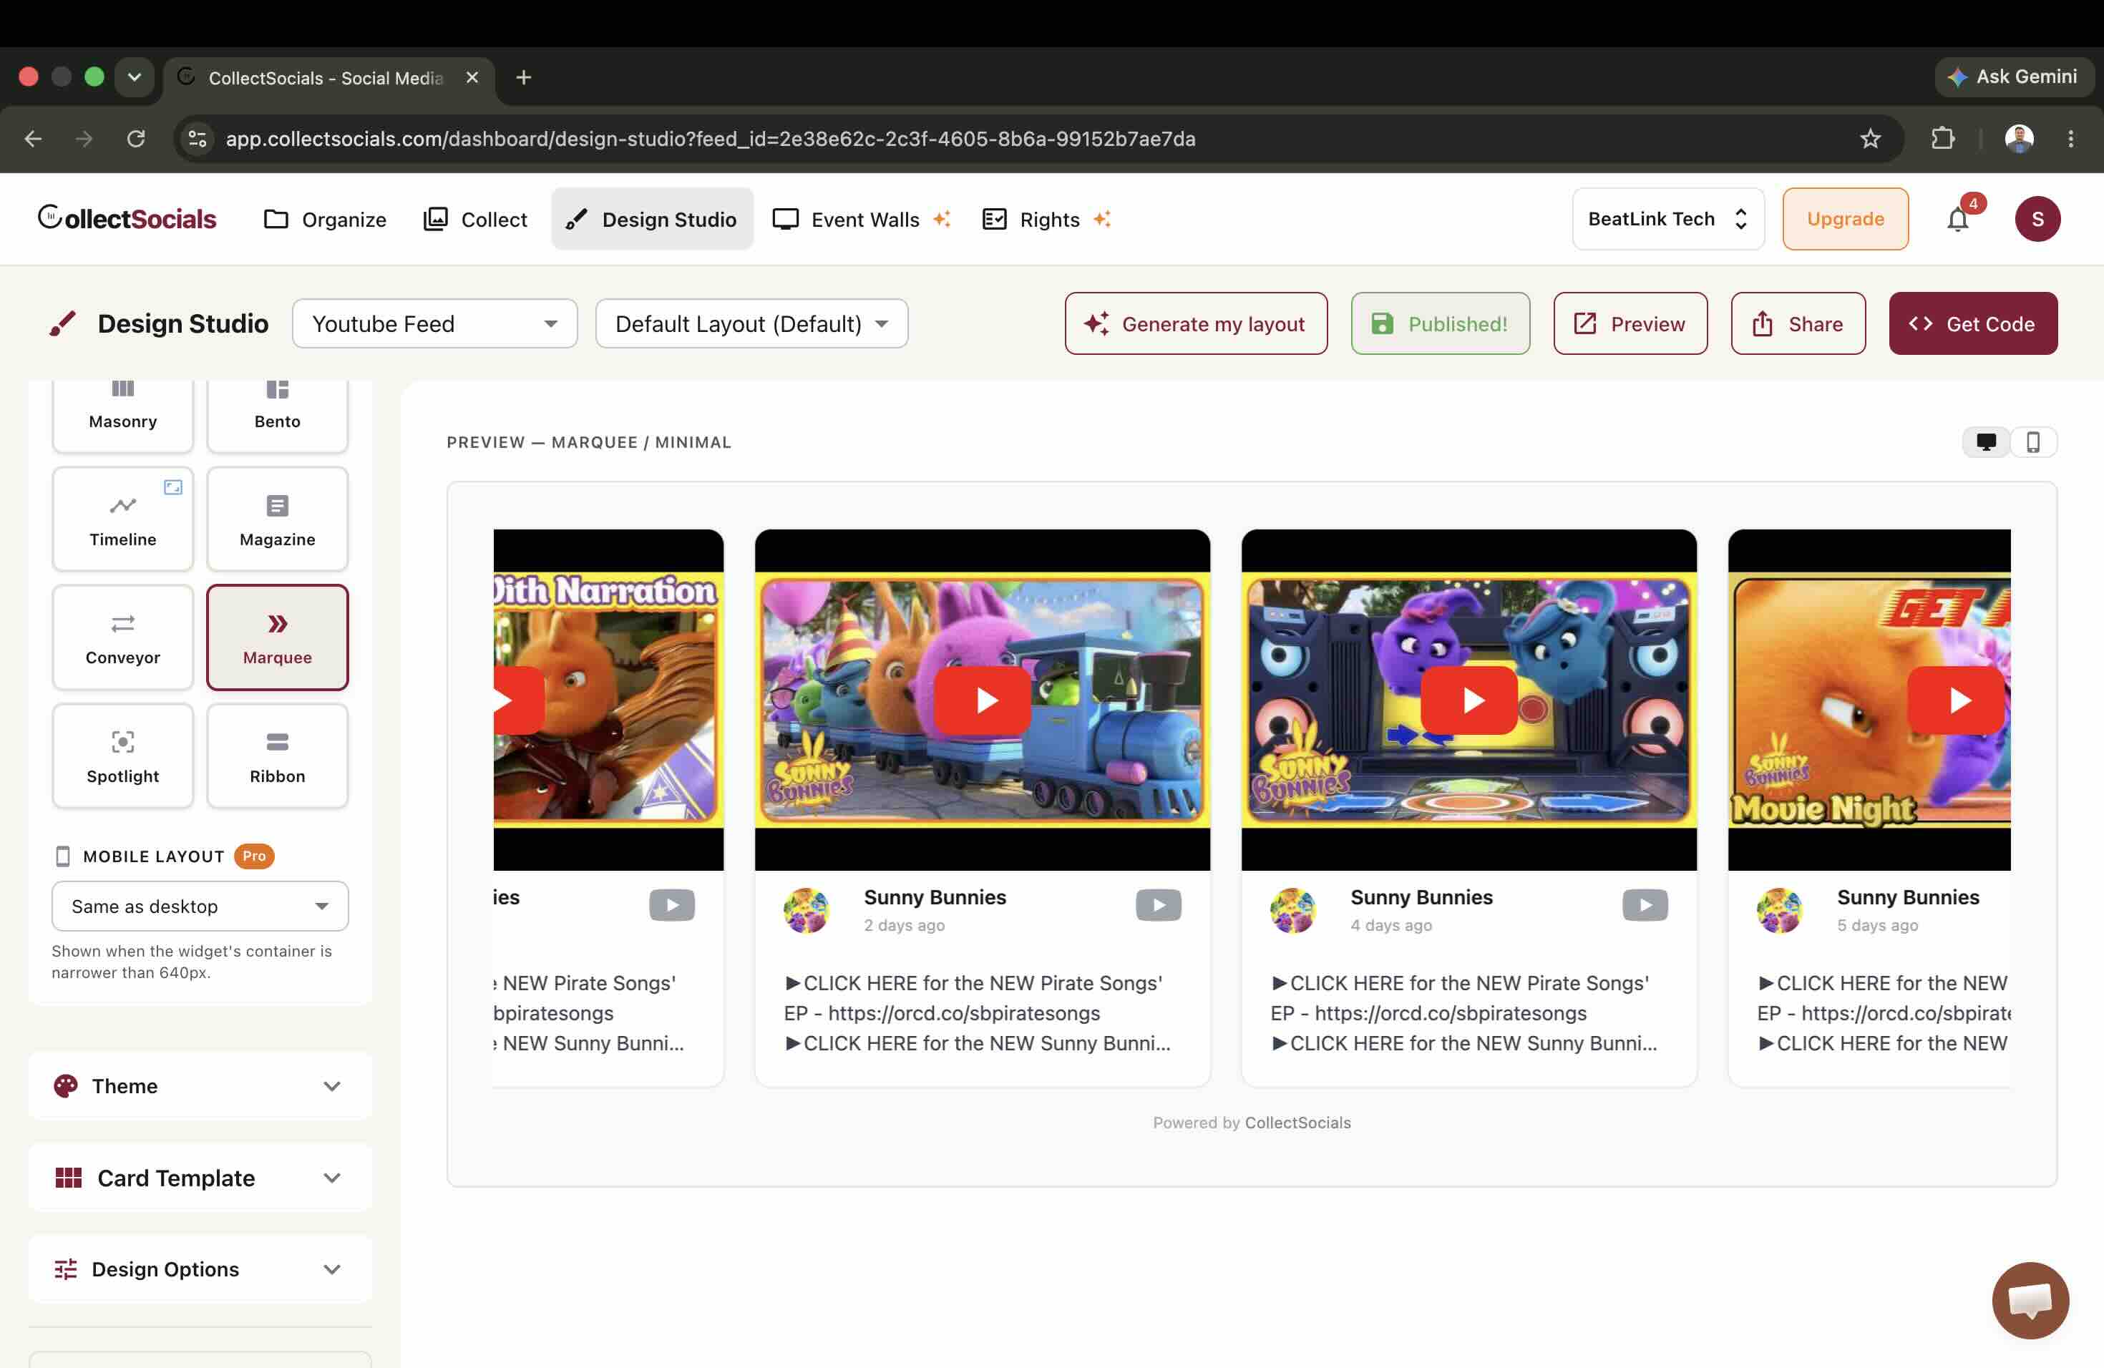This screenshot has width=2104, height=1368.
Task: View site information icon in address bar
Action: (x=198, y=139)
